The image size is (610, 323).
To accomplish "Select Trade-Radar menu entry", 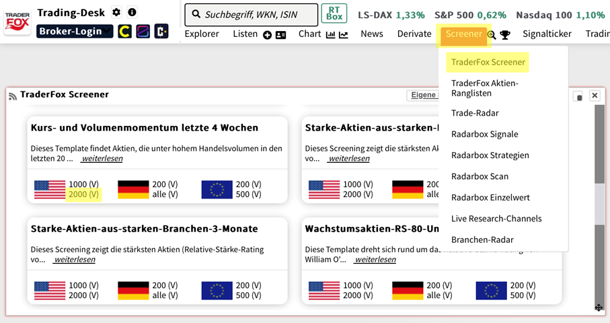I will coord(475,113).
